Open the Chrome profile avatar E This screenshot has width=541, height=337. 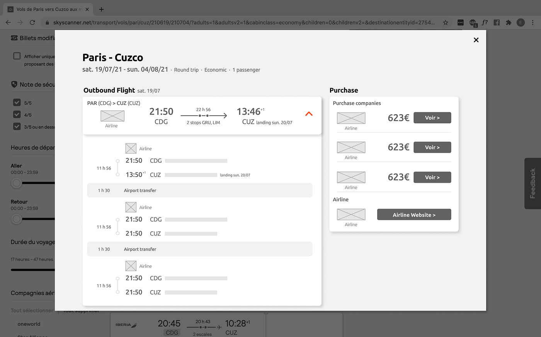521,23
